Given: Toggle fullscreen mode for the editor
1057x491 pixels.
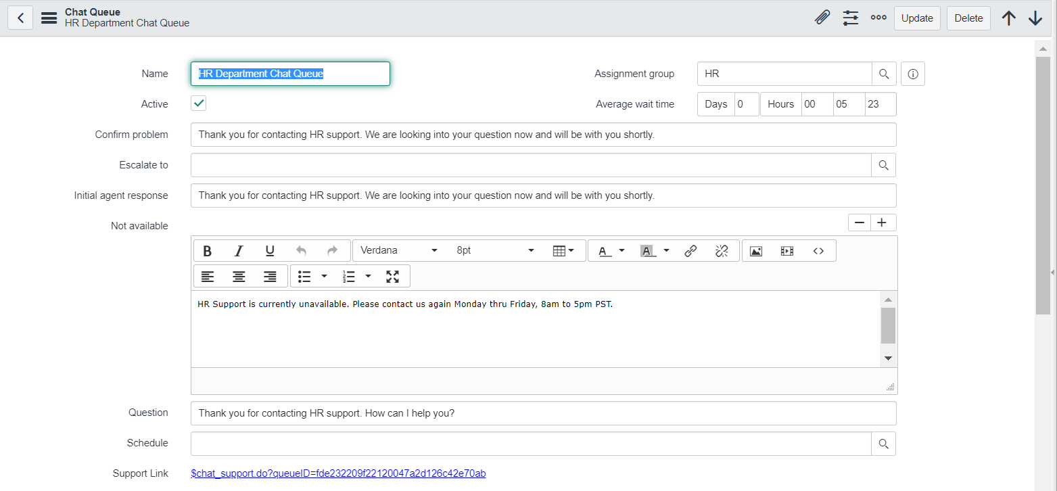Looking at the screenshot, I should coord(393,277).
